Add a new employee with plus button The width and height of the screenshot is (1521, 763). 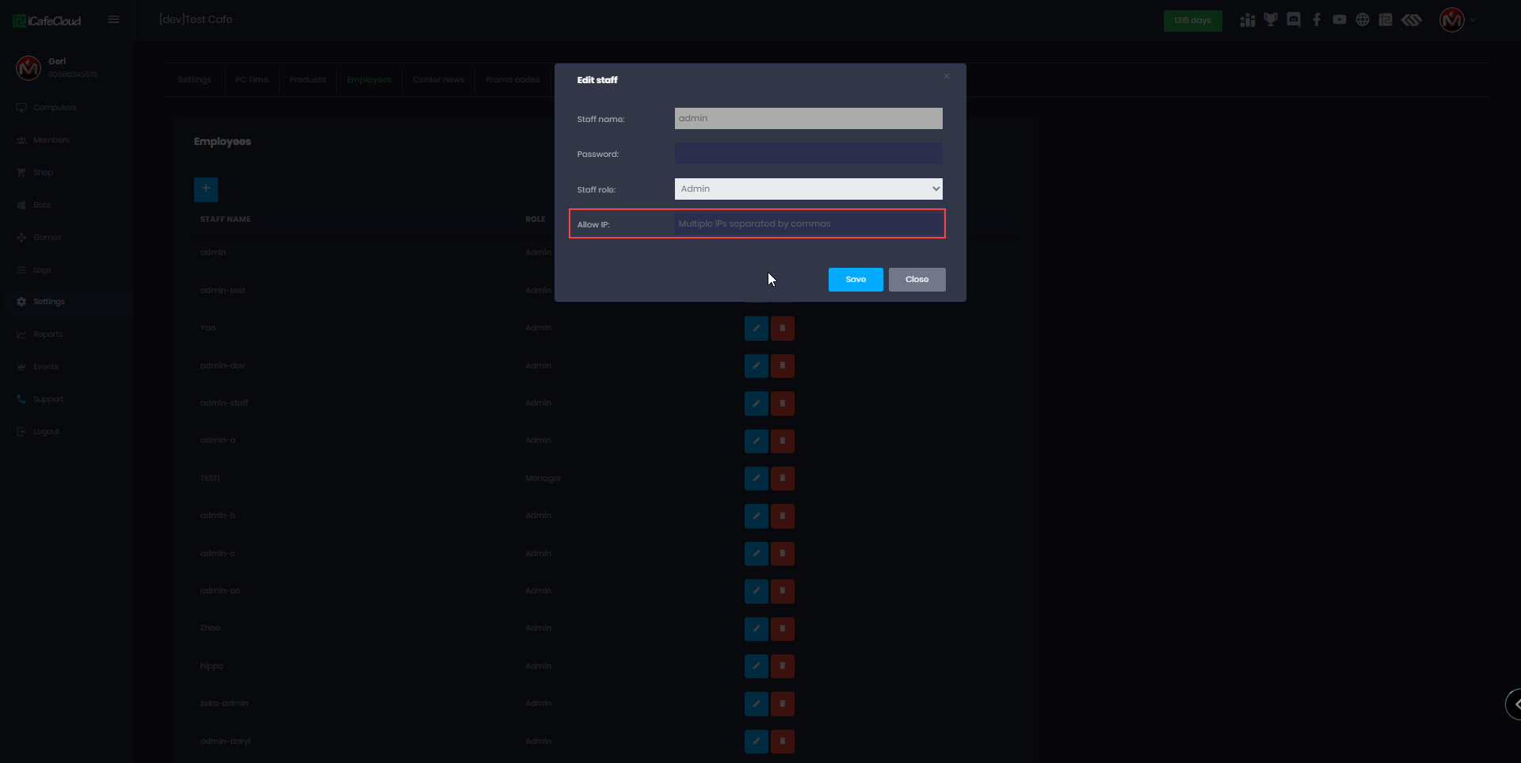tap(206, 189)
